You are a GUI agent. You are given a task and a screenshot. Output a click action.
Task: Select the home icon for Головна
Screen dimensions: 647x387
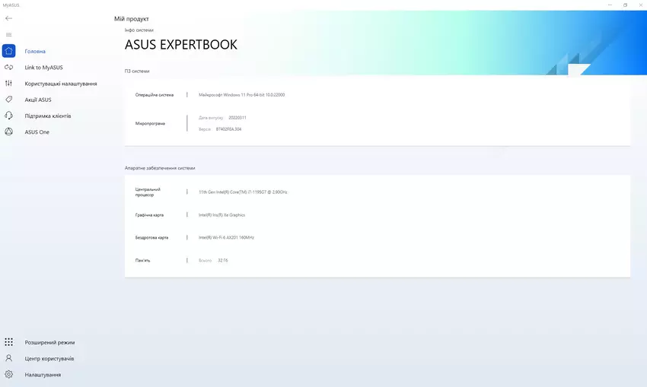click(x=8, y=51)
